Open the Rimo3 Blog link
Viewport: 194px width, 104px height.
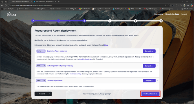coord(106,45)
